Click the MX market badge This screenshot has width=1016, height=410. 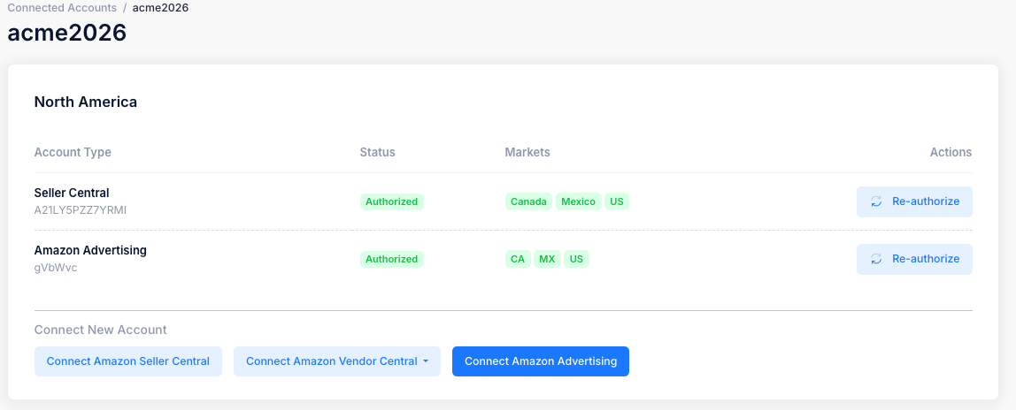pos(547,259)
